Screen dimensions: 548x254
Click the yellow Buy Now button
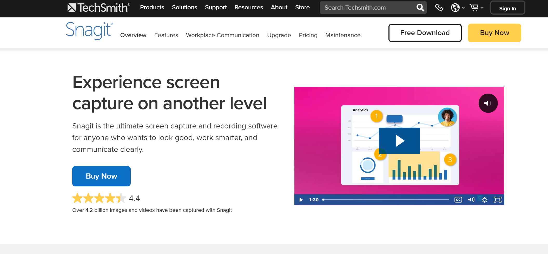(x=494, y=33)
